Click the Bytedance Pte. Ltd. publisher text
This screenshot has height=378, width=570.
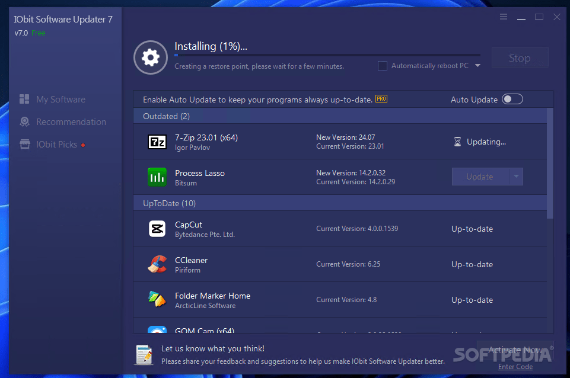coord(205,235)
